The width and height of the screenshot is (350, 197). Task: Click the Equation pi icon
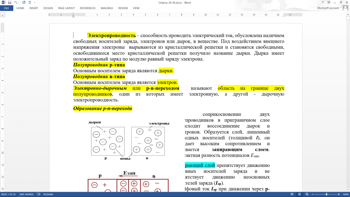(29, 2)
